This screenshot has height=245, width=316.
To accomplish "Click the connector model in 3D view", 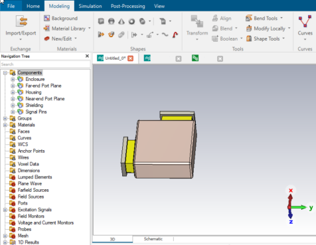I will coord(159,145).
